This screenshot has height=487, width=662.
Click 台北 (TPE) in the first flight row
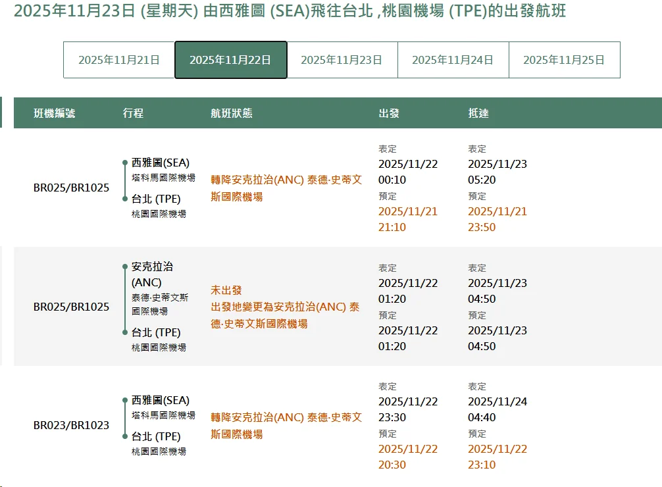(156, 199)
